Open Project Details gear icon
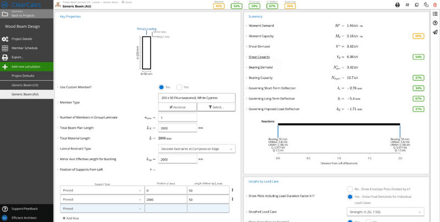440x222 pixels. [x=5, y=39]
